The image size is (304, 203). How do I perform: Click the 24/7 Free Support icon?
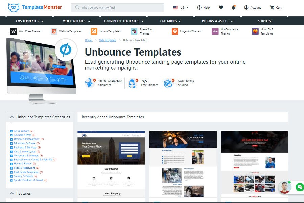pyautogui.click(x=133, y=83)
